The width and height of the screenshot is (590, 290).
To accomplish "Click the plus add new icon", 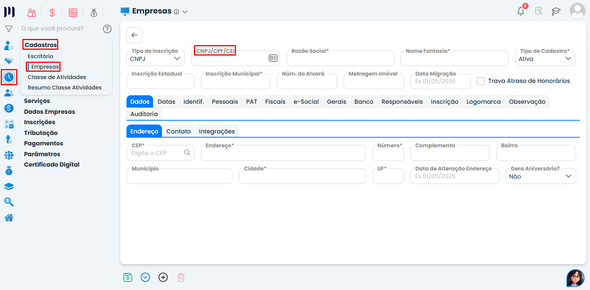I will pyautogui.click(x=163, y=277).
